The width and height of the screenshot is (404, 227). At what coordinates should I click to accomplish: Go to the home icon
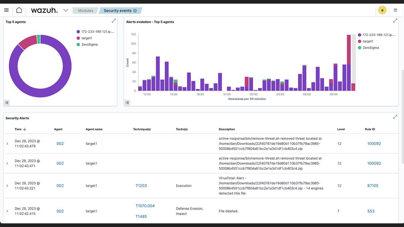(19, 10)
